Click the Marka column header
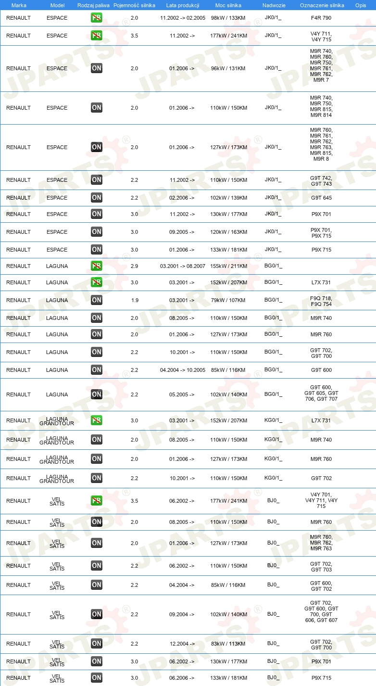376x686 pixels. pyautogui.click(x=19, y=5)
